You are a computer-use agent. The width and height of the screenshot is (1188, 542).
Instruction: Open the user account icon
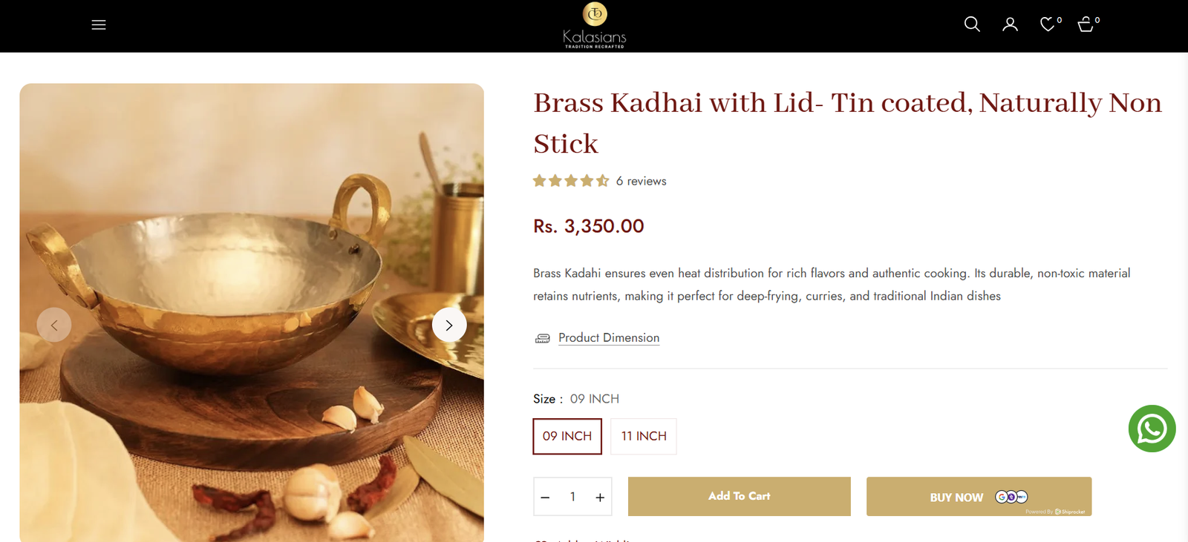(1010, 24)
